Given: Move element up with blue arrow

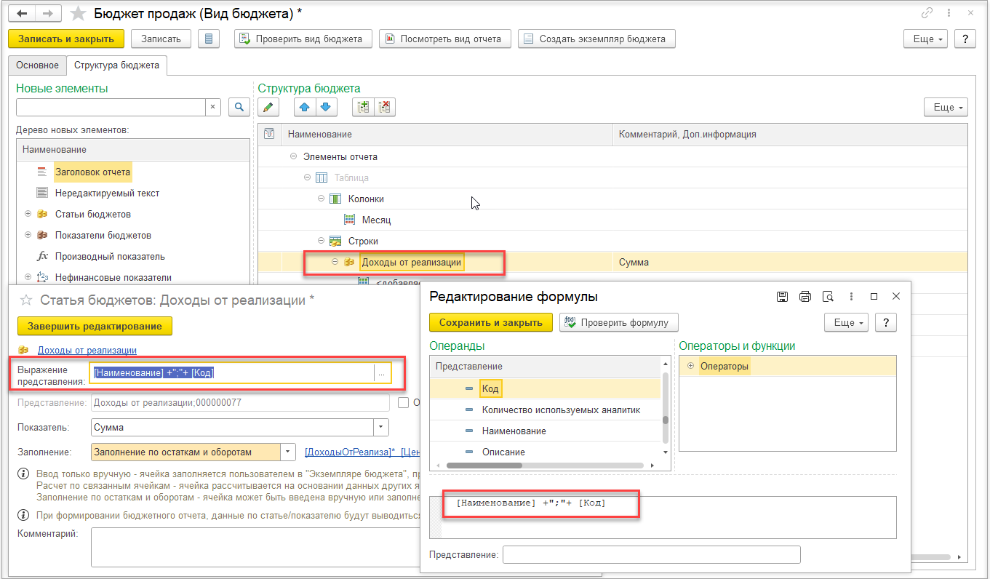Looking at the screenshot, I should pyautogui.click(x=305, y=108).
